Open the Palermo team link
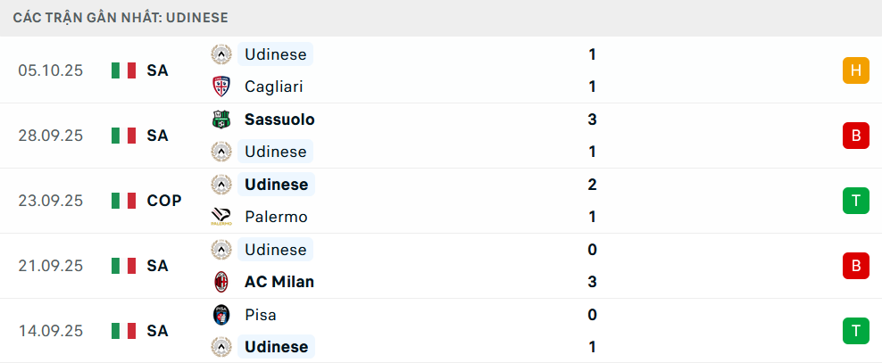The height and width of the screenshot is (363, 882). click(x=275, y=217)
